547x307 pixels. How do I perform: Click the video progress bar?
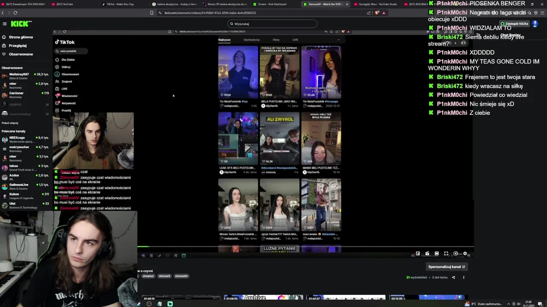coord(306,246)
